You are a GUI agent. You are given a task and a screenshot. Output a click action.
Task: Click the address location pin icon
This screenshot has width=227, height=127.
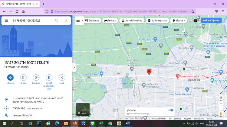pos(6,100)
